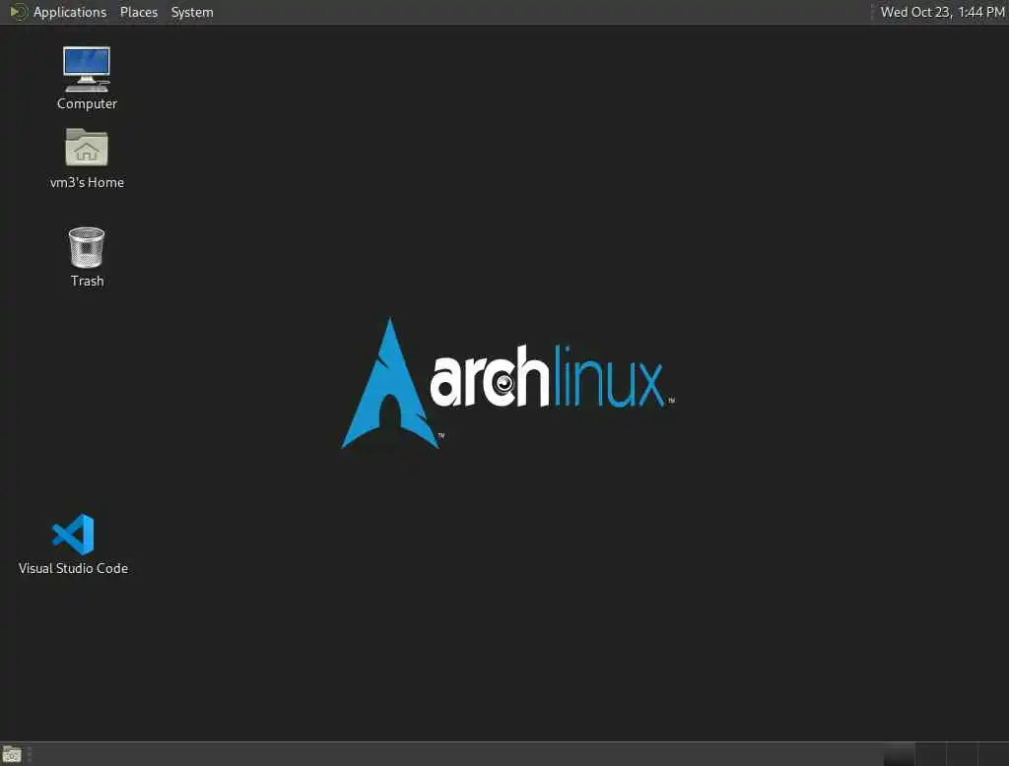This screenshot has width=1009, height=766.
Task: Click the Trash label text
Action: tap(87, 281)
